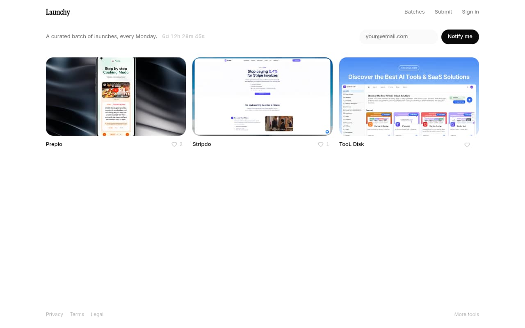Open the Privacy page
Image resolution: width=525 pixels, height=328 pixels.
click(x=55, y=314)
